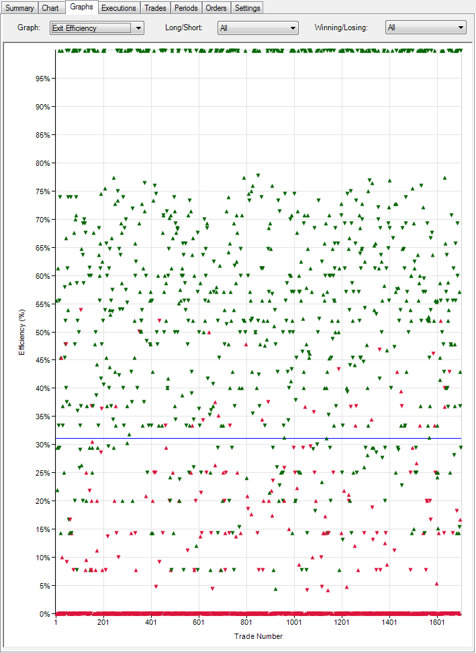Open the Graph type dropdown showing Exit Efficiency

point(97,28)
